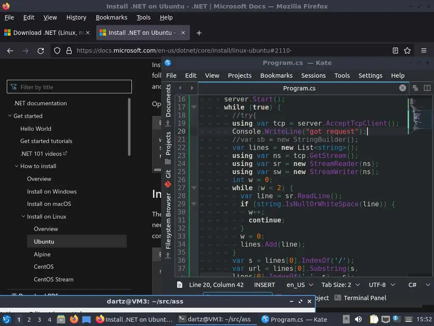Click the Filter by title input
This screenshot has width=434, height=326.
tap(69, 87)
